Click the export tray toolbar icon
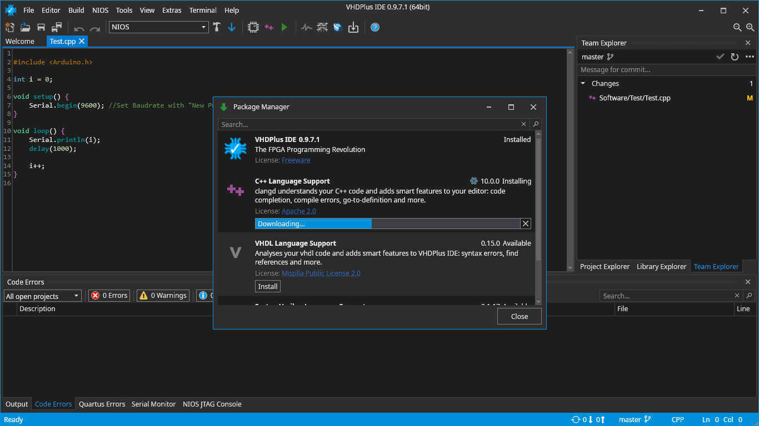The width and height of the screenshot is (759, 426). click(353, 27)
